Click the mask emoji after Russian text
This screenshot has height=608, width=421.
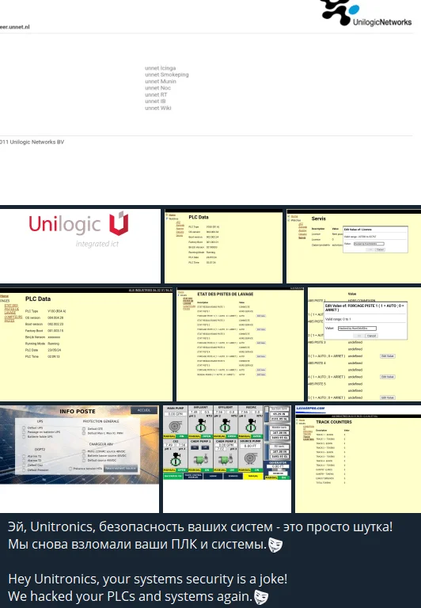point(275,545)
